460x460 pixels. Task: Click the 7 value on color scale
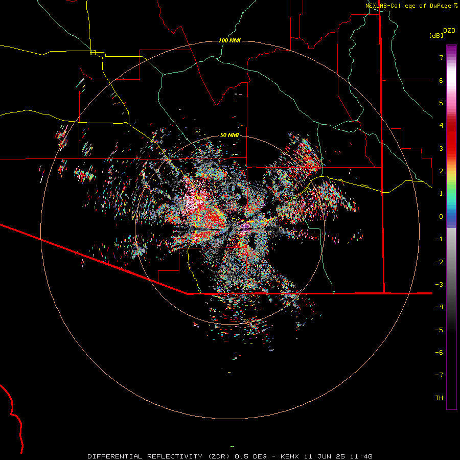(x=441, y=57)
